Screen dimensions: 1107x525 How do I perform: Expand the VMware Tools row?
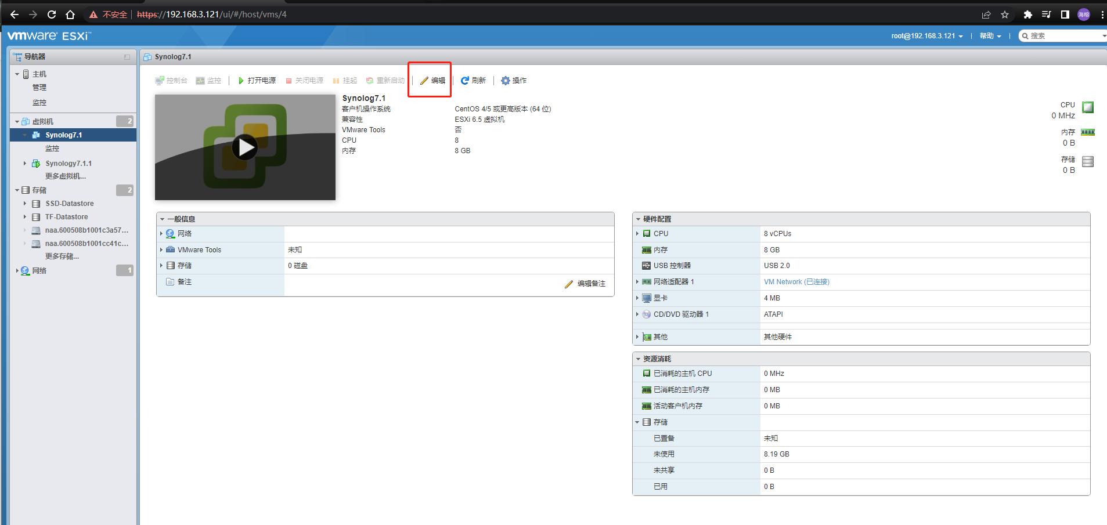click(x=161, y=250)
